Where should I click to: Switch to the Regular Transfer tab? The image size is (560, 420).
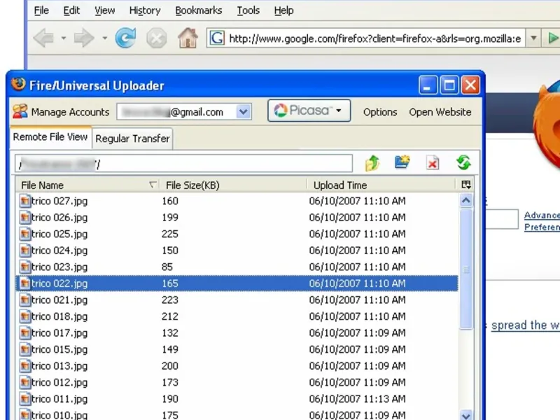132,139
